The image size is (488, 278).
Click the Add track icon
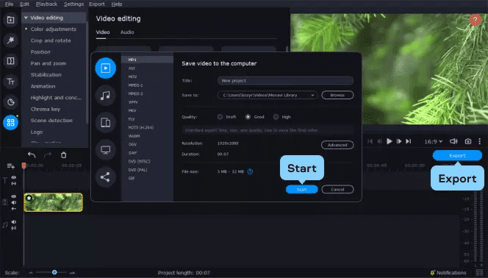point(10,166)
